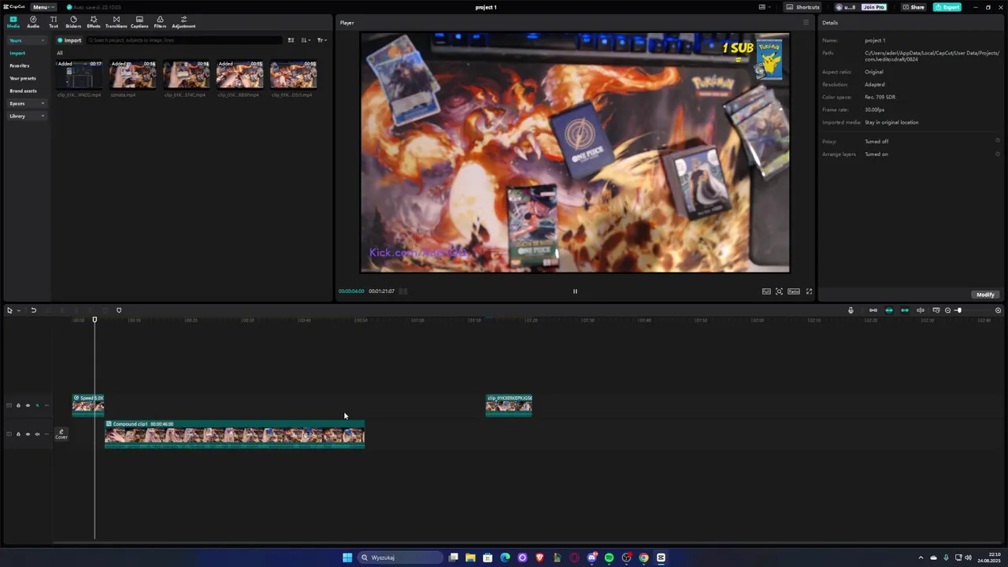The width and height of the screenshot is (1008, 567).
Task: Select the timeline pointer tool
Action: [x=9, y=310]
